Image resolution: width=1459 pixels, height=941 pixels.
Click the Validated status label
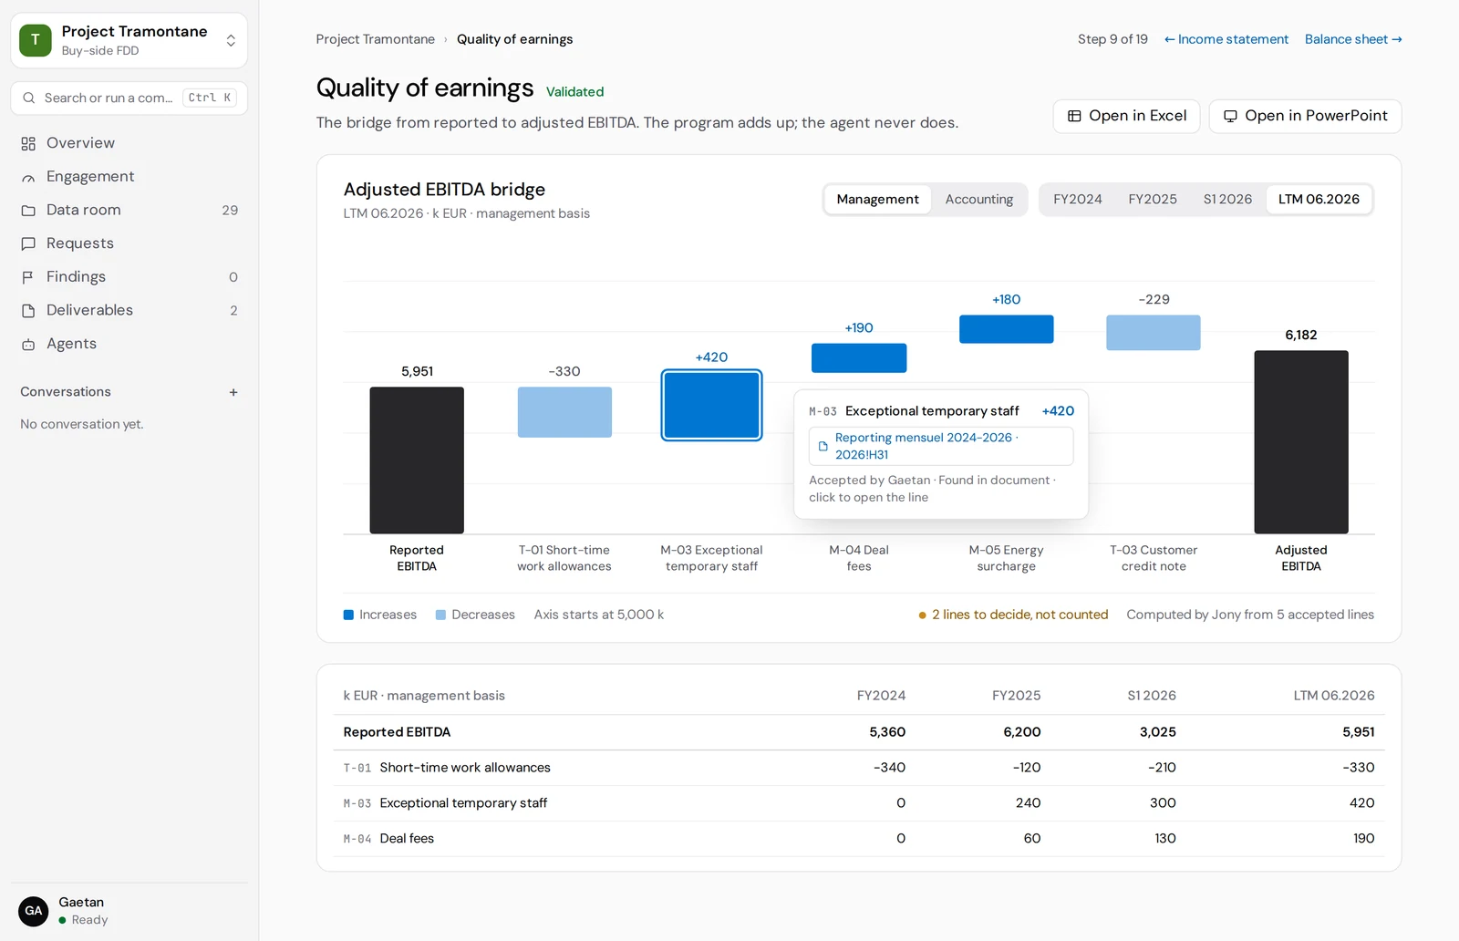click(574, 92)
